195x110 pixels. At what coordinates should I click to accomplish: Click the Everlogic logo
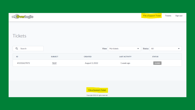coord(22,17)
